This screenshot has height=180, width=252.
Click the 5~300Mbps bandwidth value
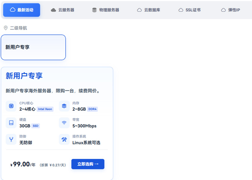tap(84, 126)
